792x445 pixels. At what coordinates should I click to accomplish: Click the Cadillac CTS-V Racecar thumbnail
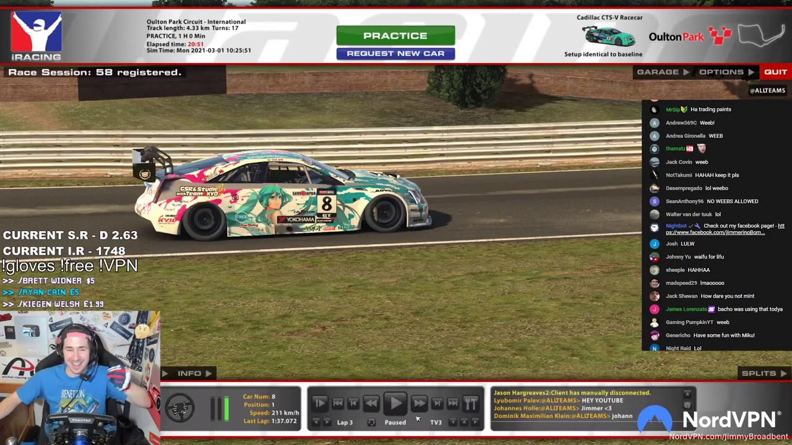[x=609, y=36]
